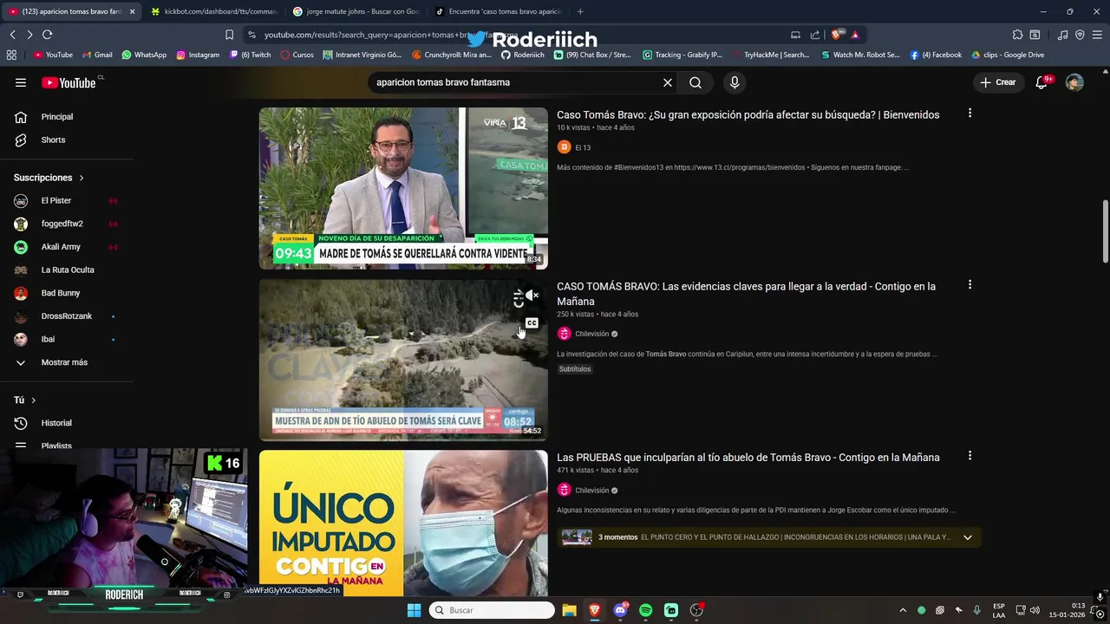Bookmark this page icon in address bar
The width and height of the screenshot is (1110, 624).
[x=229, y=35]
